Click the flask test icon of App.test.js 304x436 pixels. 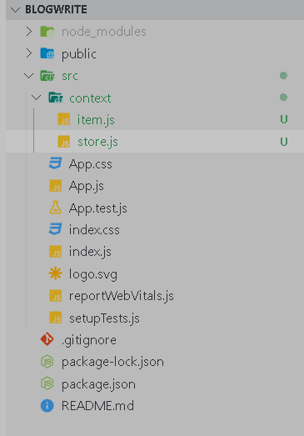coord(55,208)
